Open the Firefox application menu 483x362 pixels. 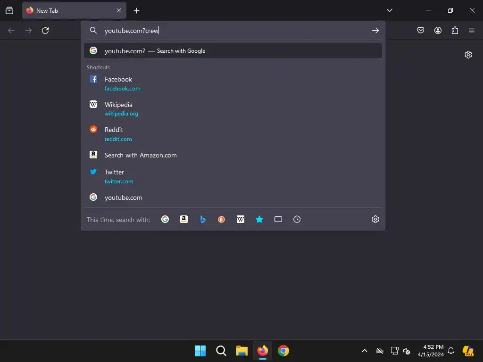471,30
